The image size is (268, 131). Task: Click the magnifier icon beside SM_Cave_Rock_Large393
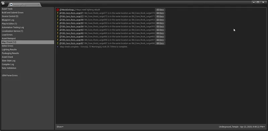(61, 23)
